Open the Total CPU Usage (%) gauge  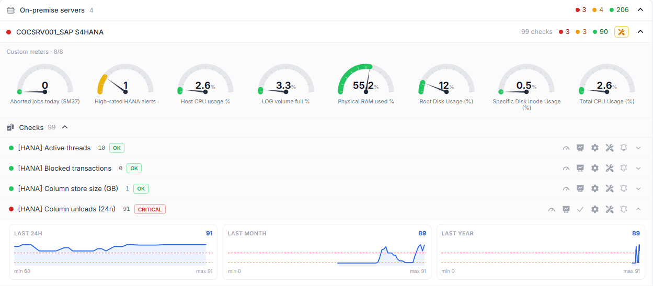(607, 84)
